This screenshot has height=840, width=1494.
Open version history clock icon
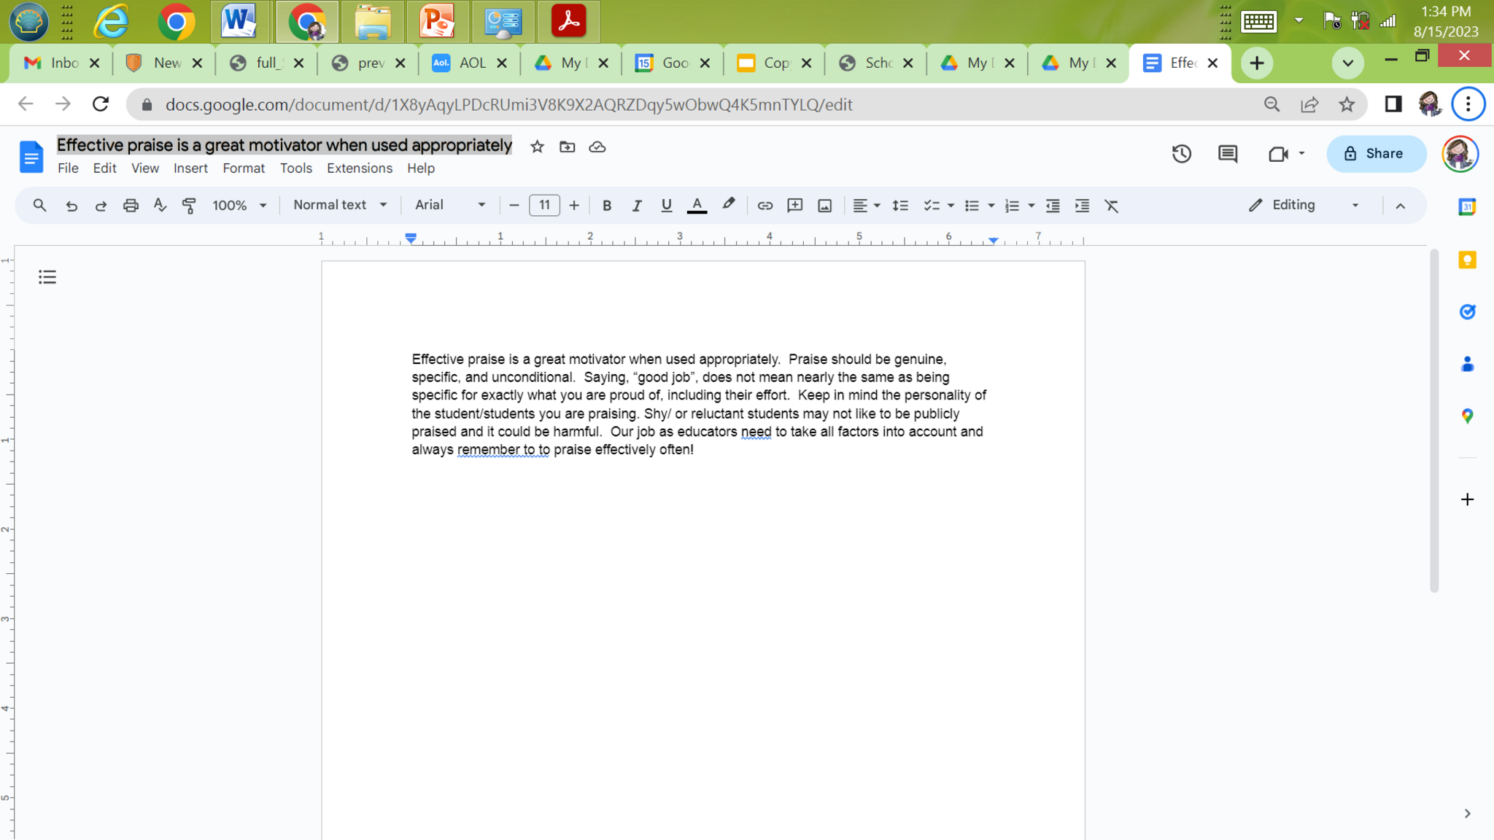point(1181,154)
